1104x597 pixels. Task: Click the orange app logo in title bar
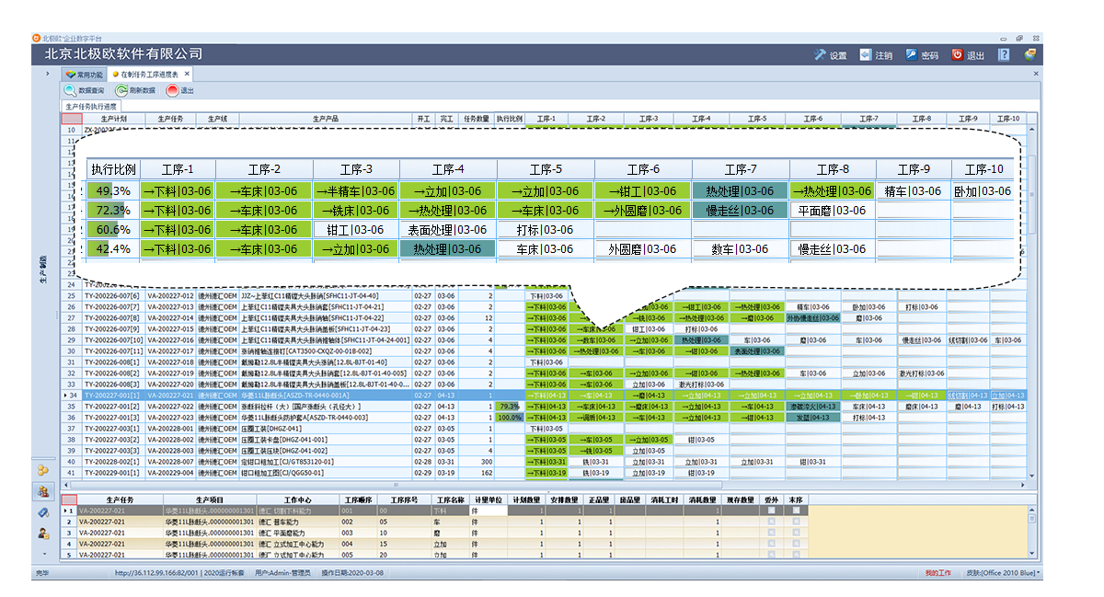point(37,39)
